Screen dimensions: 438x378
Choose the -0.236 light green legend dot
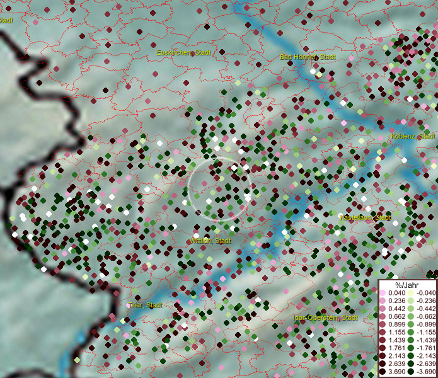point(411,301)
